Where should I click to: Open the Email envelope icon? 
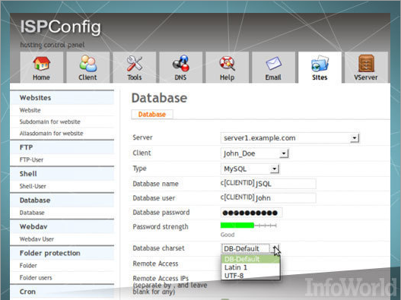pyautogui.click(x=273, y=63)
